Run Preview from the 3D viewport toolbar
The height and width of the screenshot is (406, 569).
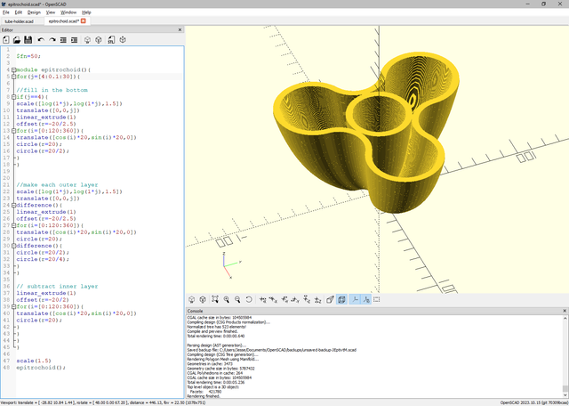click(x=192, y=299)
